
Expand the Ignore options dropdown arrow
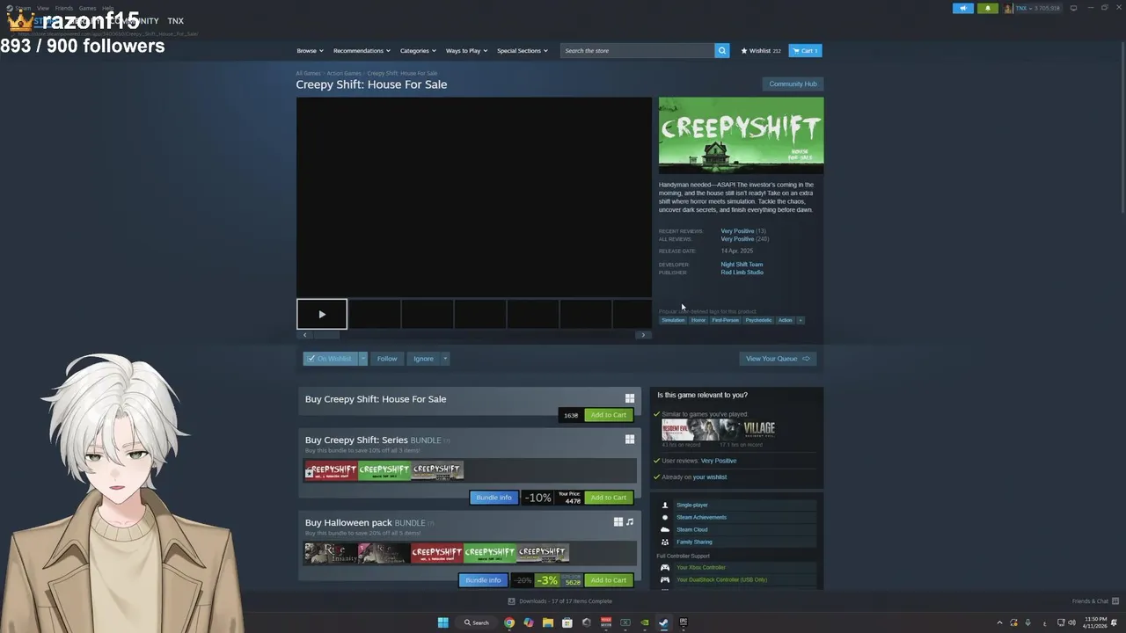445,359
